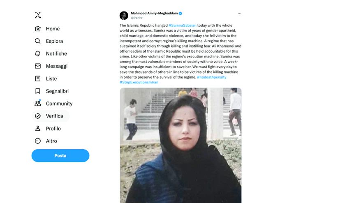Open the @iranhr handle link

tap(137, 18)
